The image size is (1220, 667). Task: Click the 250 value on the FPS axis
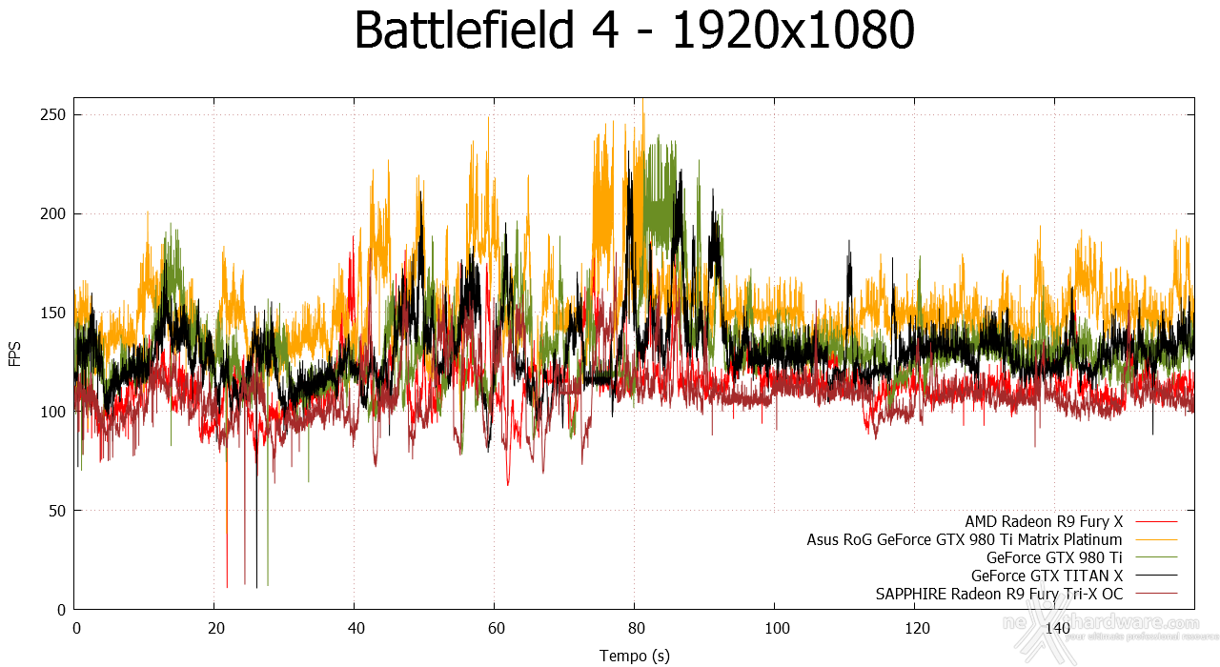tap(55, 115)
